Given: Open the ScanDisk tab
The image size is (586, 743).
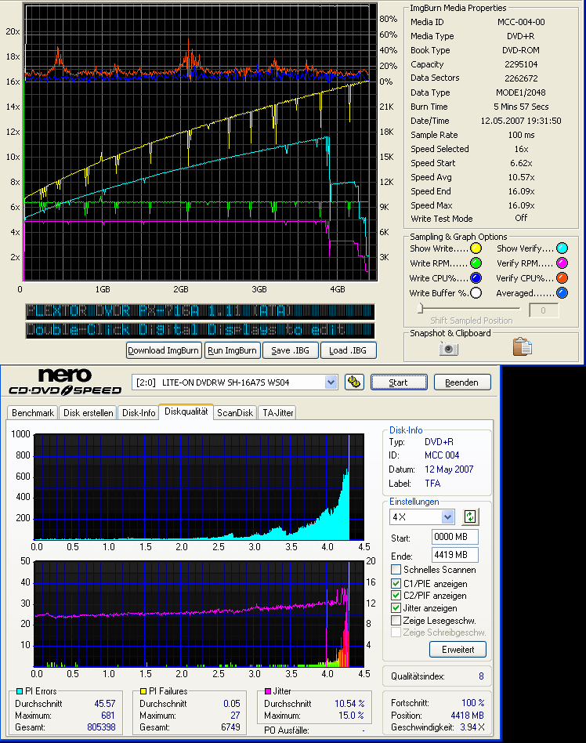Looking at the screenshot, I should coord(235,413).
